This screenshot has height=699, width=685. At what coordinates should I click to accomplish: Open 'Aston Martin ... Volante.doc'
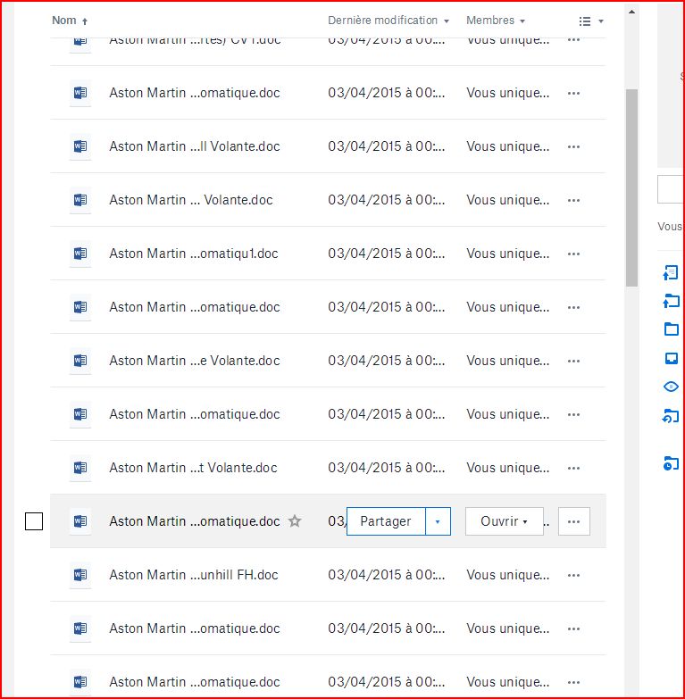(x=191, y=200)
